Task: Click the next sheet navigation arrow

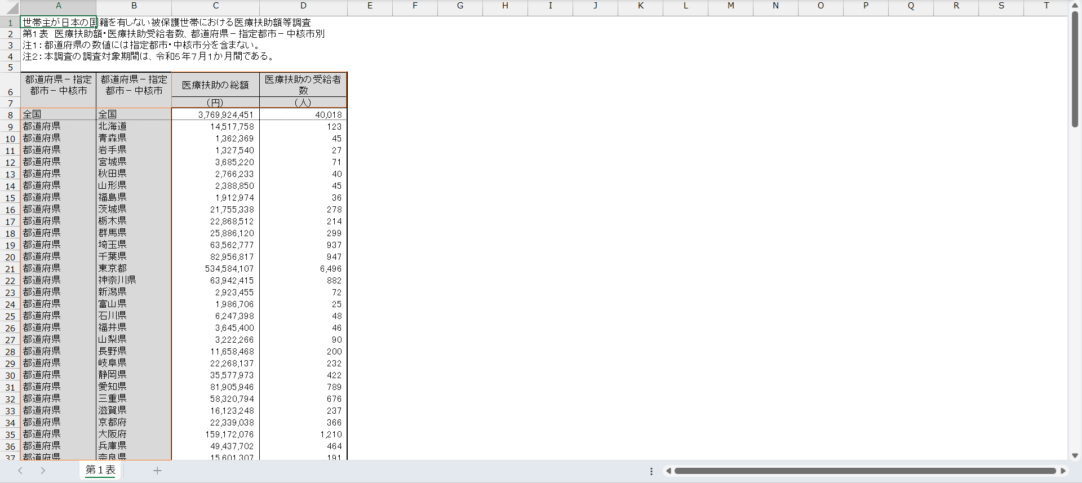Action: tap(43, 471)
